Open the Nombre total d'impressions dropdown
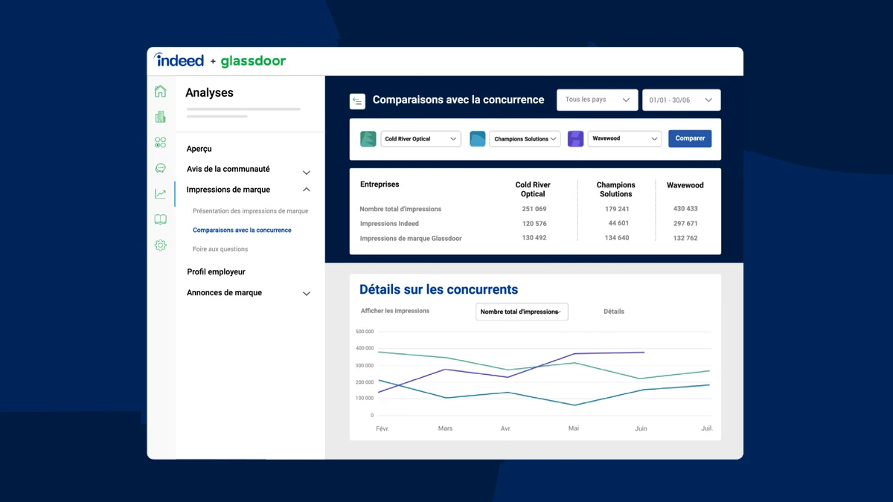 522,312
